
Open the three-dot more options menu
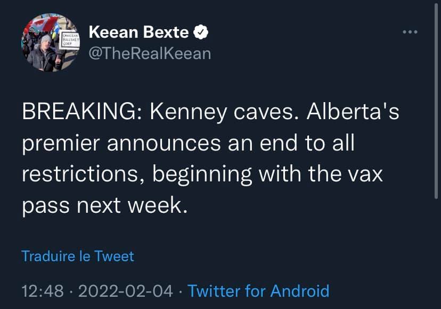coord(410,32)
